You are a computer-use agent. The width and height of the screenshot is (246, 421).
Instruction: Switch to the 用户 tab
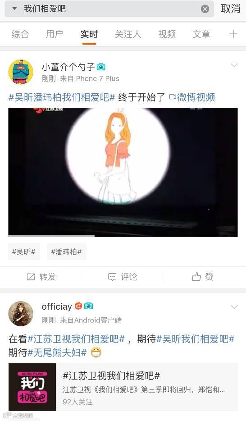click(55, 34)
